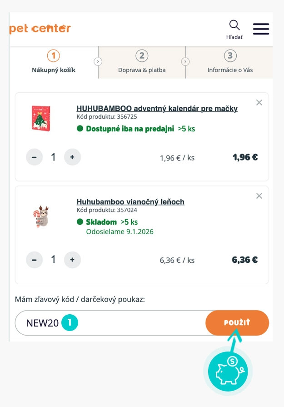Remove the Christmas sloth item from cart

pos(259,196)
